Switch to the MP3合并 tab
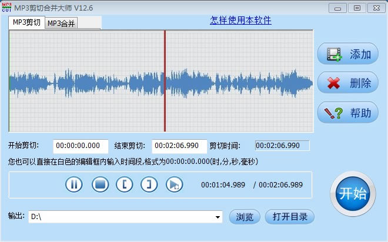The image size is (388, 242). [61, 23]
